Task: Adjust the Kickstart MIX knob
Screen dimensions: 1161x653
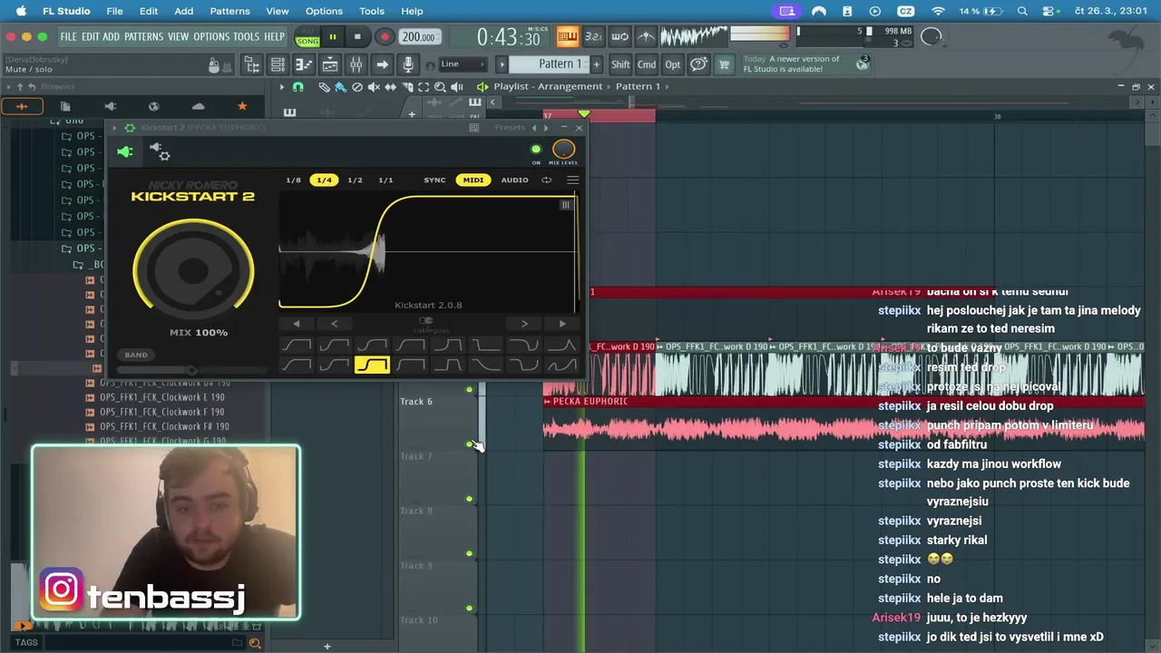Action: (193, 270)
